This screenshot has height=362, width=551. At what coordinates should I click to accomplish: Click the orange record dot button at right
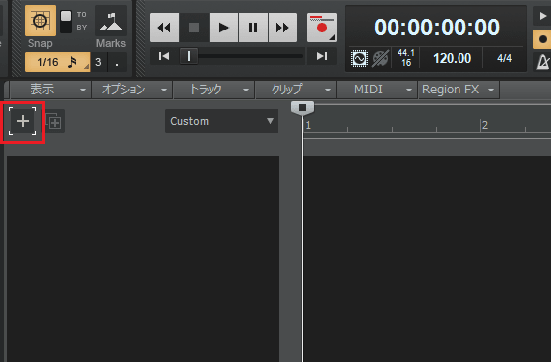click(542, 39)
